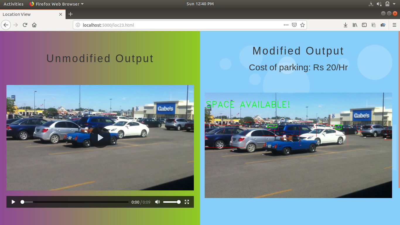Click the video time display 0:00 / 0:09
This screenshot has width=400, height=225.
point(141,202)
